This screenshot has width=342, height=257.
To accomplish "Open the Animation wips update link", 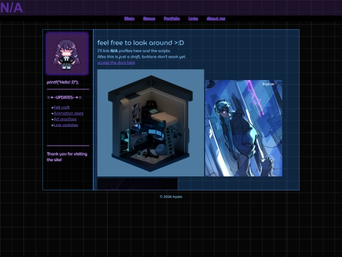I will pos(68,113).
